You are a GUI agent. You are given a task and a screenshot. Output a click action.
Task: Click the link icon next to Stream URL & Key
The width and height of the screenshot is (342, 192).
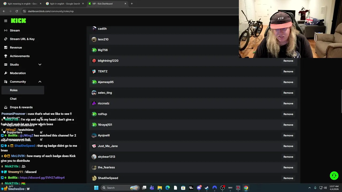[6, 39]
